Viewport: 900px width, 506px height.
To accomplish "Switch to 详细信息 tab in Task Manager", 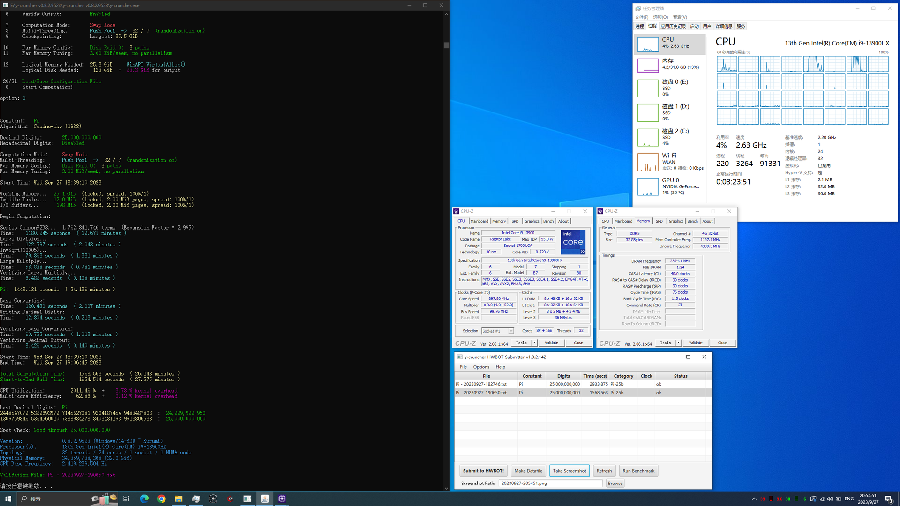I will [x=724, y=26].
